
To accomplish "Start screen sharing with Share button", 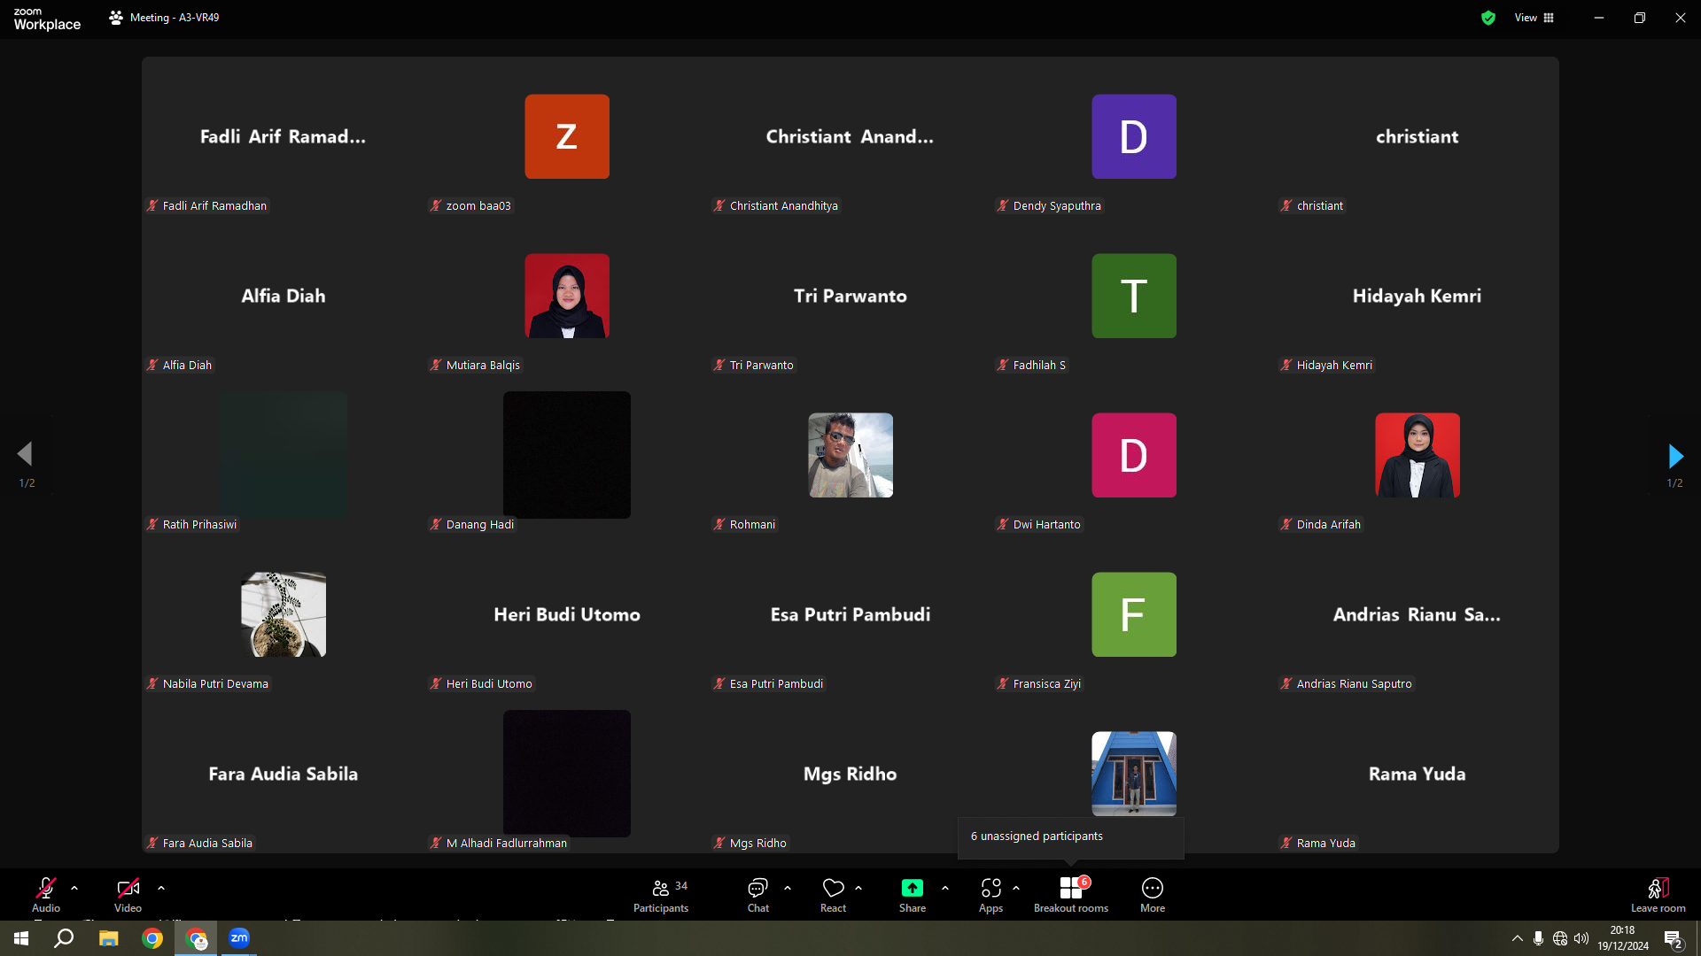I will [912, 895].
